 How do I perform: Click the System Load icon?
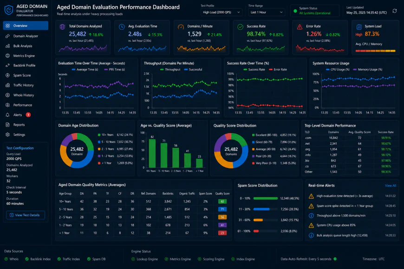[359, 27]
